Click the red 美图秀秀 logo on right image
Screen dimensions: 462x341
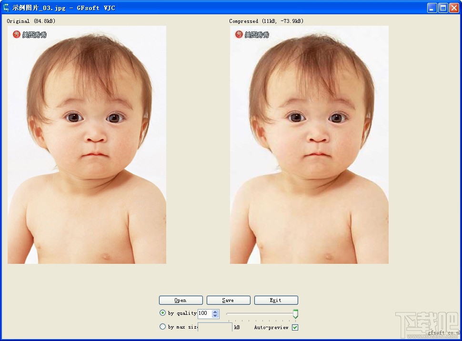pos(238,34)
